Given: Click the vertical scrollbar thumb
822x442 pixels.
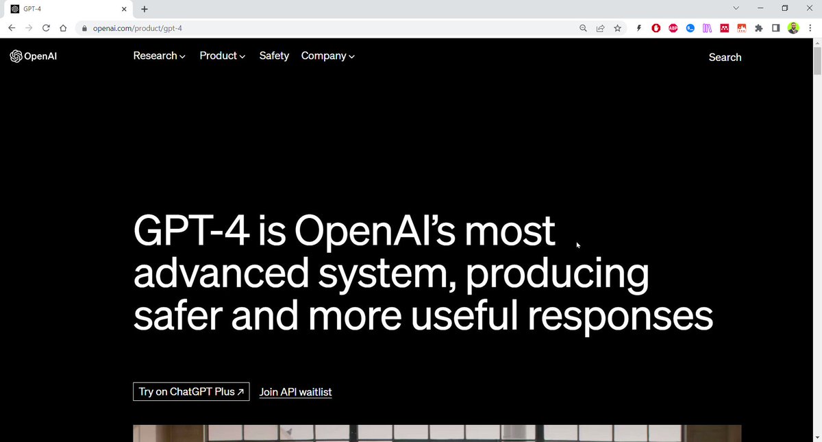Looking at the screenshot, I should [817, 61].
